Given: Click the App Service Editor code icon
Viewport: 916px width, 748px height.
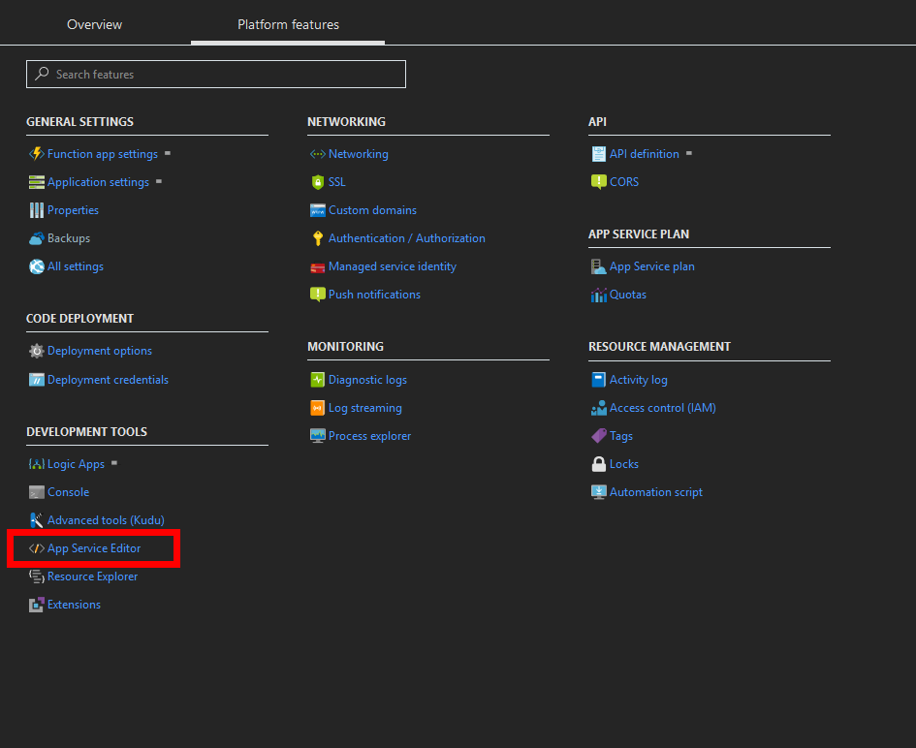Looking at the screenshot, I should pos(37,548).
